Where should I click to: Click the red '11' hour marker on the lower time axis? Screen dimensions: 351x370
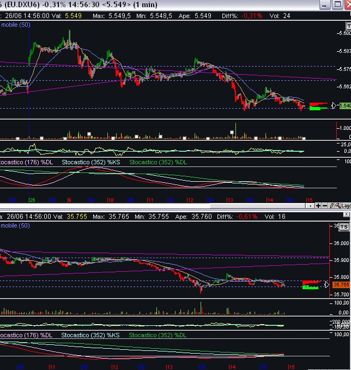tap(52, 367)
